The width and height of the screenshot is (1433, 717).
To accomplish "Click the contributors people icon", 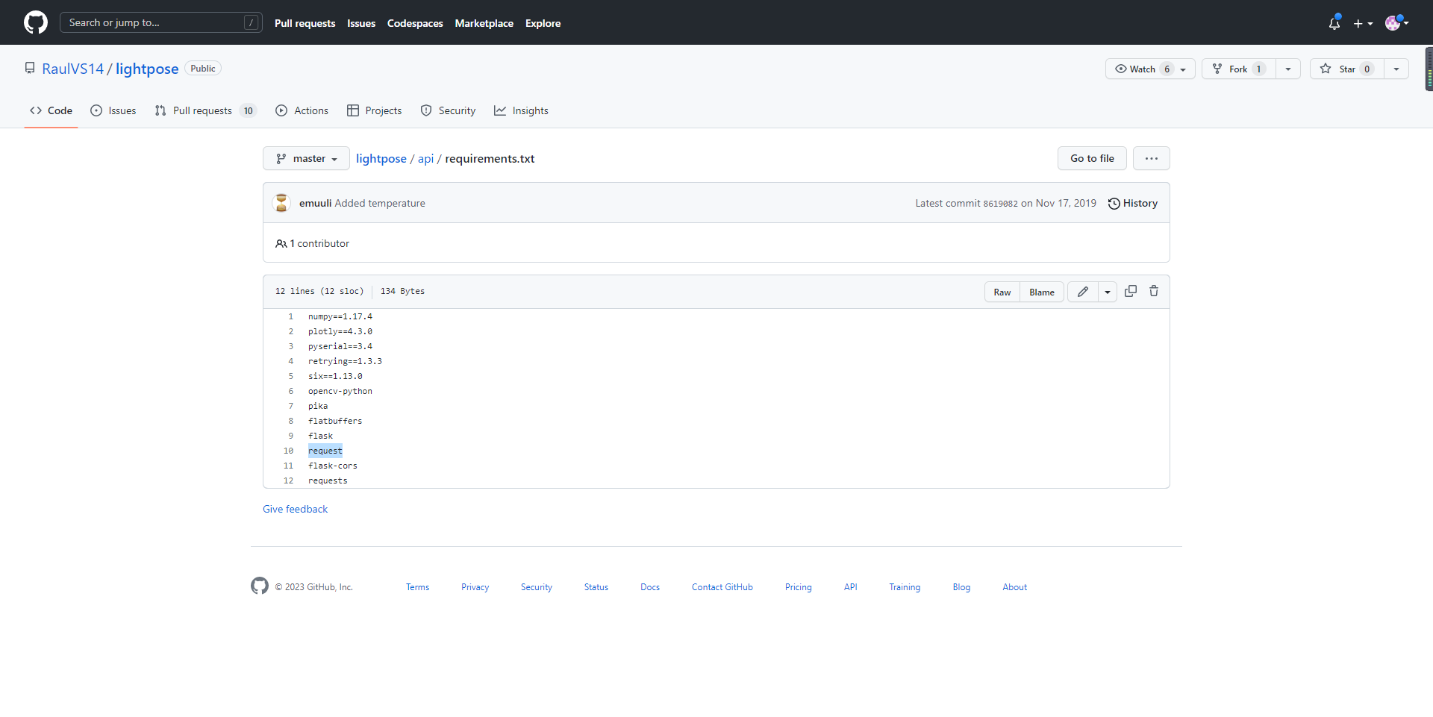I will tap(281, 243).
